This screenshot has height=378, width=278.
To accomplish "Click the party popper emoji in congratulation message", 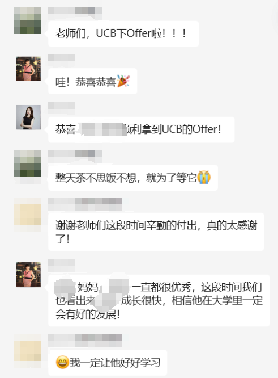I will tap(123, 81).
